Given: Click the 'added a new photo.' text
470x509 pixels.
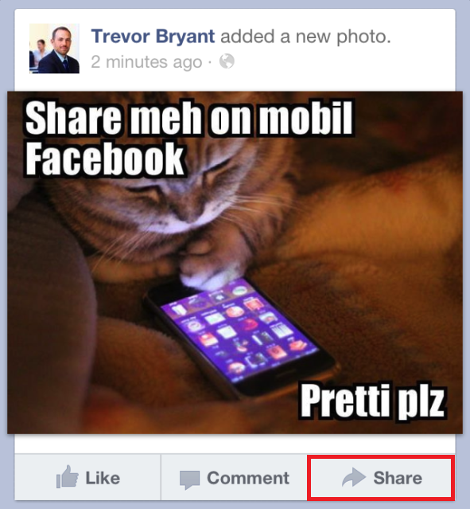Looking at the screenshot, I should click(305, 36).
